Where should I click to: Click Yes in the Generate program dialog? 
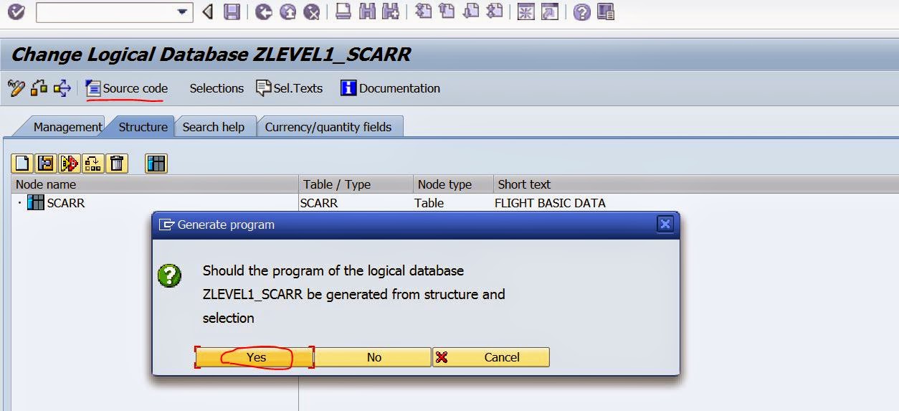(255, 357)
